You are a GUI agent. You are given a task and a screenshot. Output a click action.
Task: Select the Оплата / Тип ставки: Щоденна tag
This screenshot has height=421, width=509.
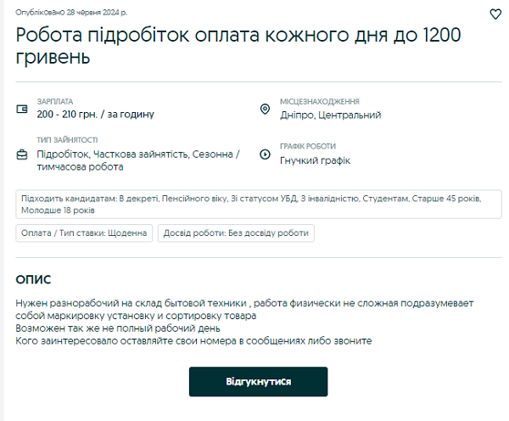pos(84,233)
